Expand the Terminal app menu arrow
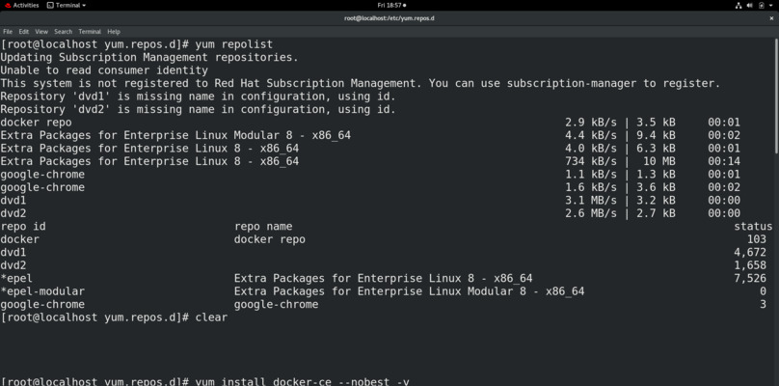 (x=82, y=5)
